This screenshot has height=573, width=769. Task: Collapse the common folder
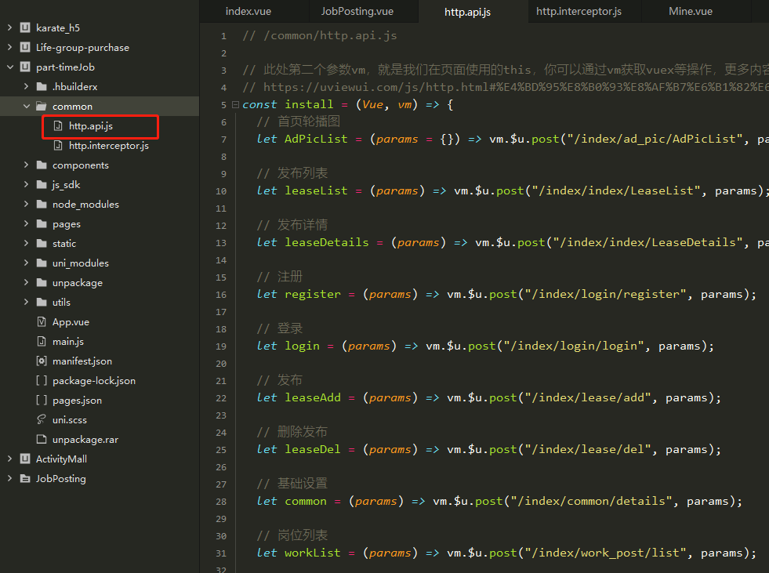pos(26,107)
